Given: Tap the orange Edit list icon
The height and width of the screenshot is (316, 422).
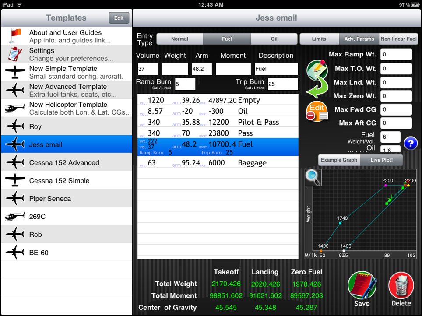Looking at the screenshot, I should (317, 111).
